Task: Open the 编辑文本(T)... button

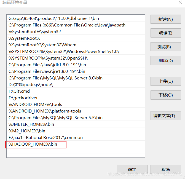Action: pos(166,116)
